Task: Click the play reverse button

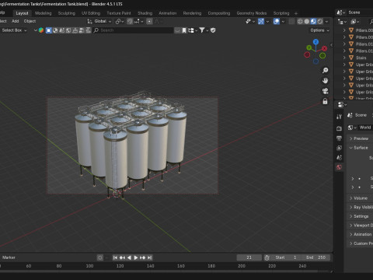Action: pos(129,257)
